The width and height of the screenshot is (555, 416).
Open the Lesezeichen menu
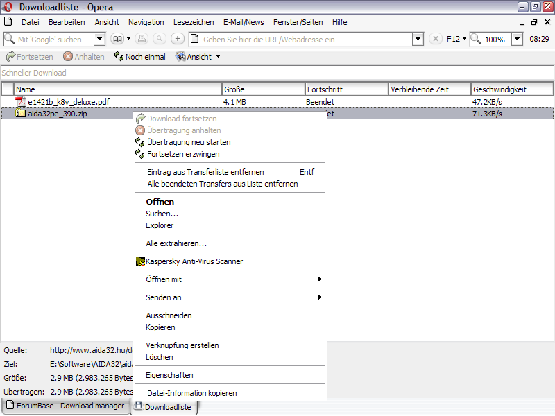[x=194, y=22]
